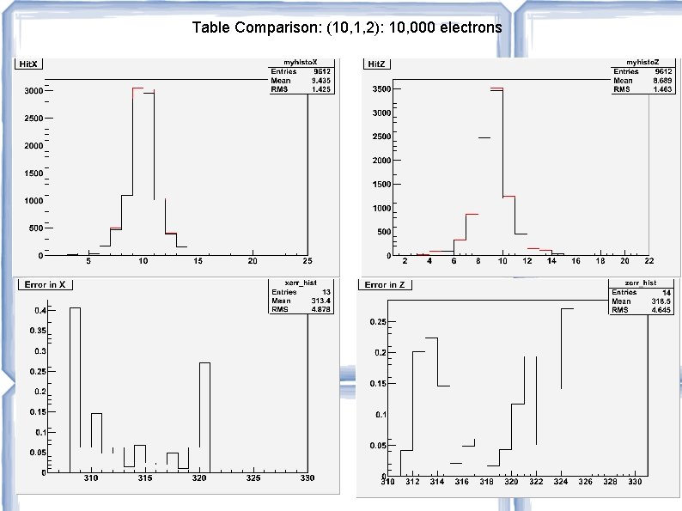Image resolution: width=682 pixels, height=511 pixels.
Task: Click Entries 14 in zerr_hist stats
Action: click(641, 292)
